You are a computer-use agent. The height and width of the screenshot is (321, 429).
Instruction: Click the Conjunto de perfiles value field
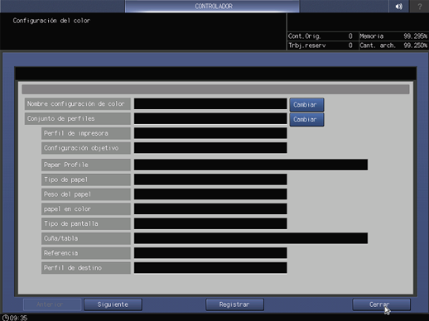tap(210, 118)
